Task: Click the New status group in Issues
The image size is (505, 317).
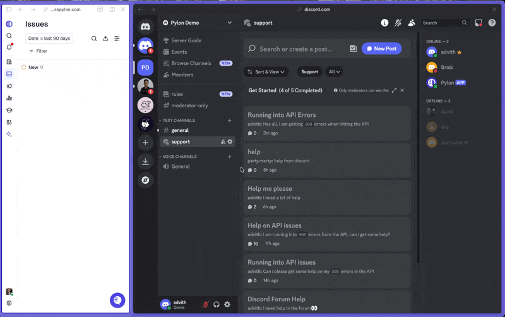Action: coord(32,67)
